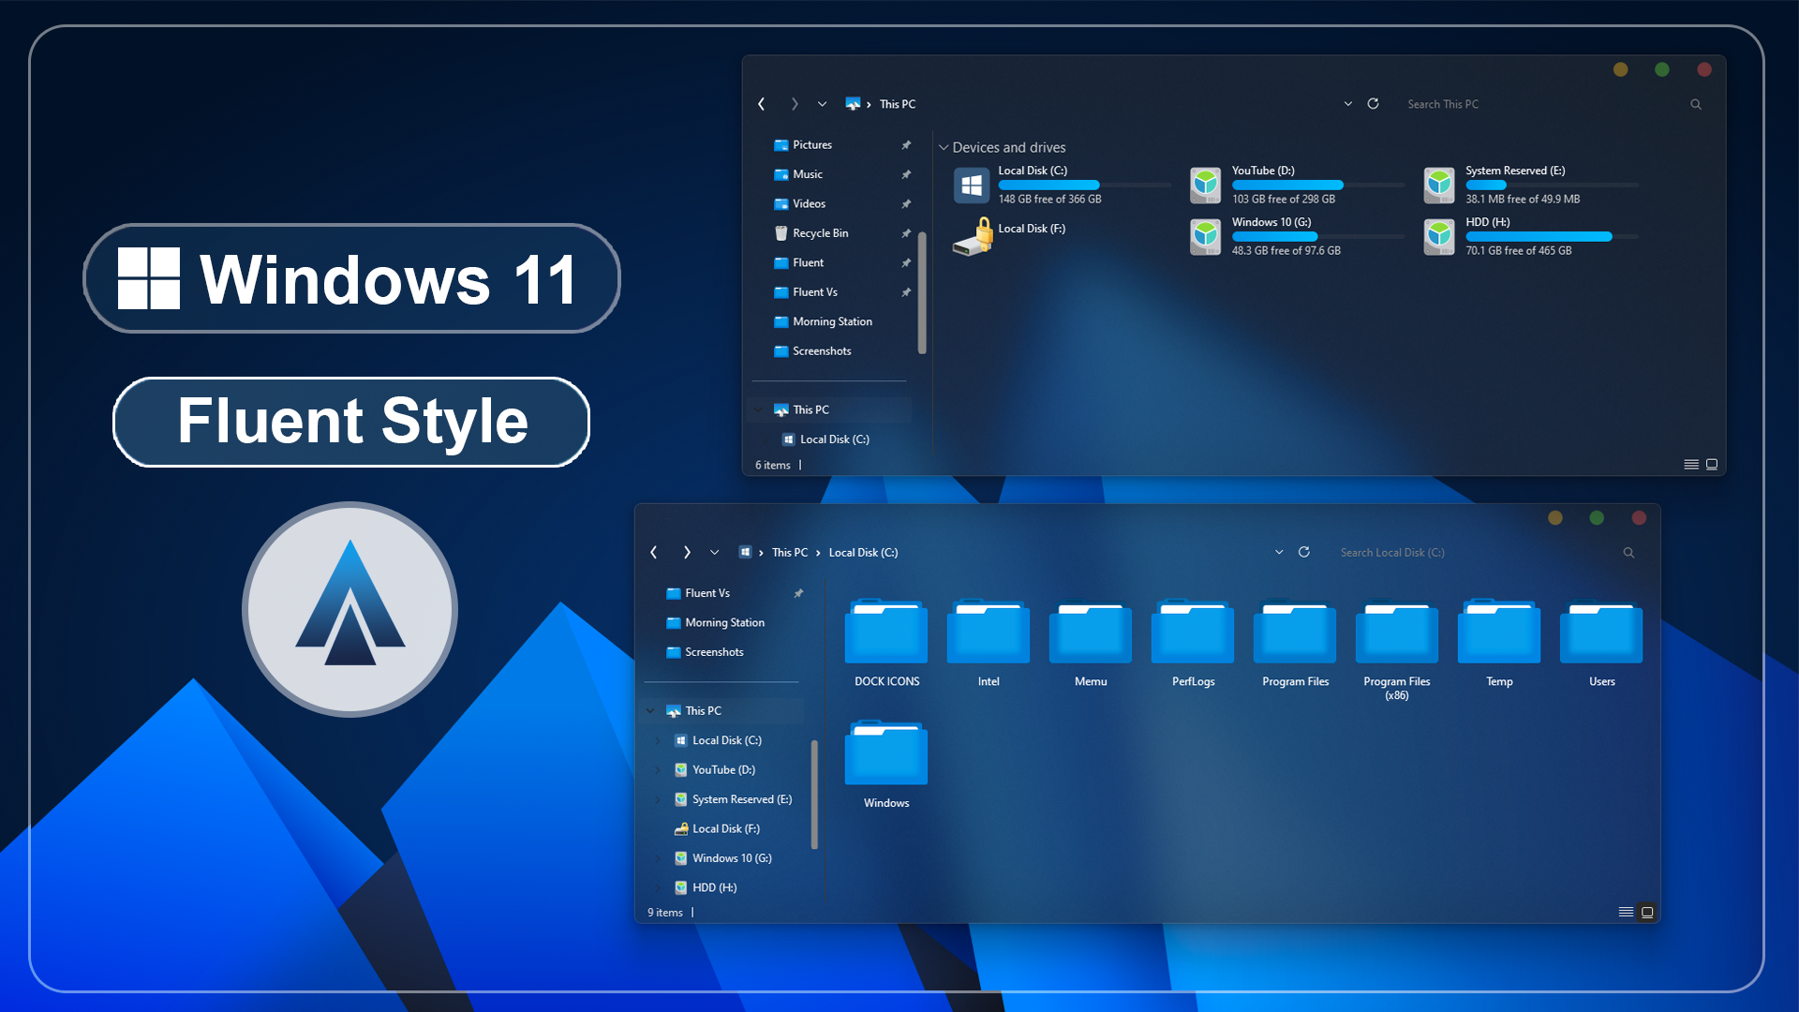The width and height of the screenshot is (1799, 1012).
Task: Toggle the large icons view in the status bar
Action: (1646, 912)
